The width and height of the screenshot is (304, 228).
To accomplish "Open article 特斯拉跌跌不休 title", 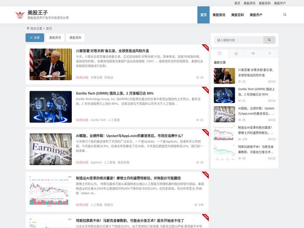I will click(x=130, y=221).
